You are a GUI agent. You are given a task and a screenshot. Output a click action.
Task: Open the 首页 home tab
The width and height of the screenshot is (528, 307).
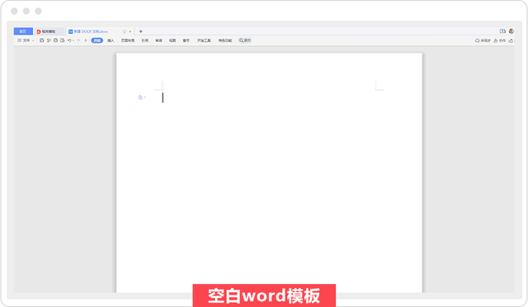(x=23, y=31)
